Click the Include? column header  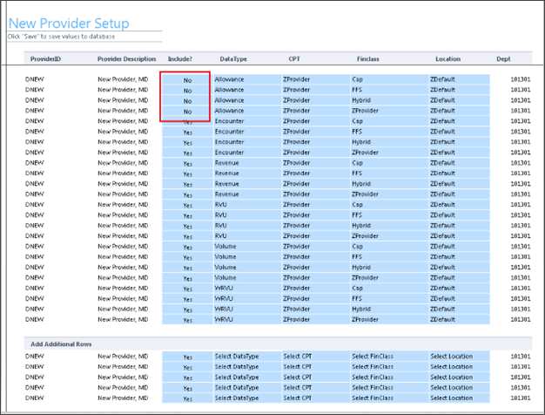pyautogui.click(x=180, y=59)
